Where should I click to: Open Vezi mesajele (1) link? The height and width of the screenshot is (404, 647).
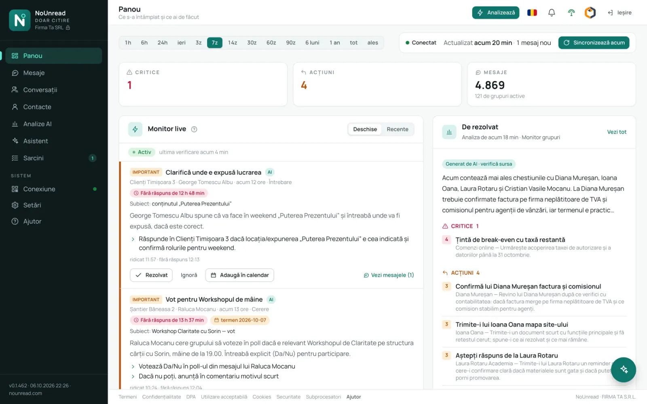[x=389, y=275]
